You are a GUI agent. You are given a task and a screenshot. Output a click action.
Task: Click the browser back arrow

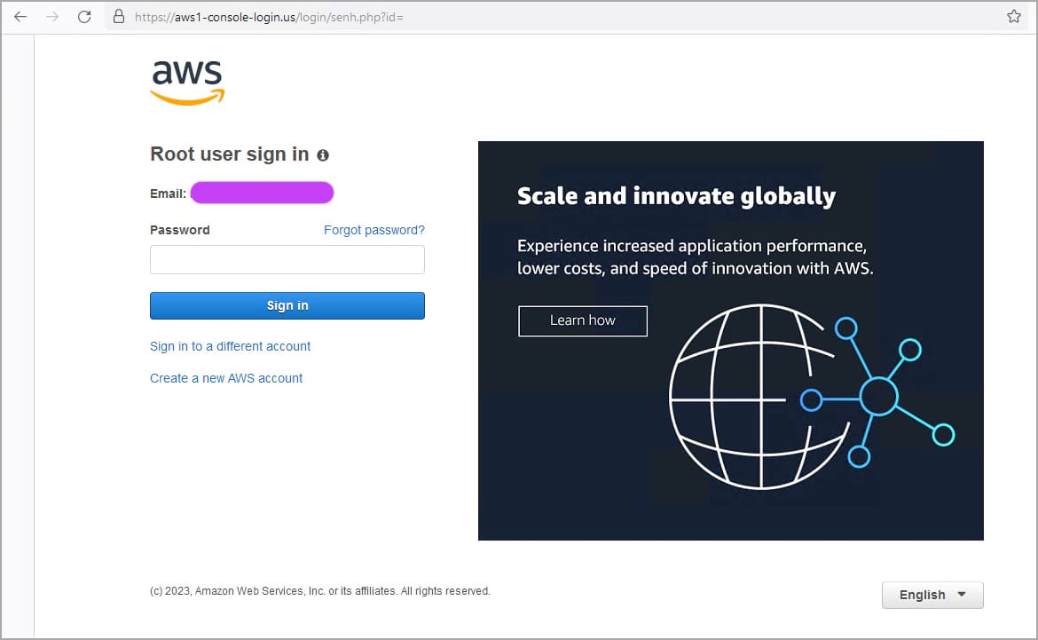(20, 17)
